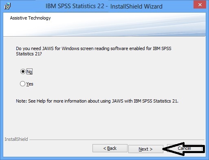Close the InstallShield Wizard window
The width and height of the screenshot is (209, 160).
point(200,5)
